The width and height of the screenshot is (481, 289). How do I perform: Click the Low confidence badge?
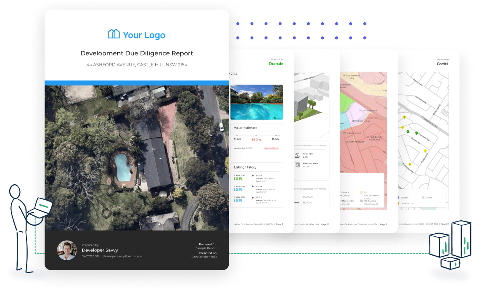coord(271,148)
